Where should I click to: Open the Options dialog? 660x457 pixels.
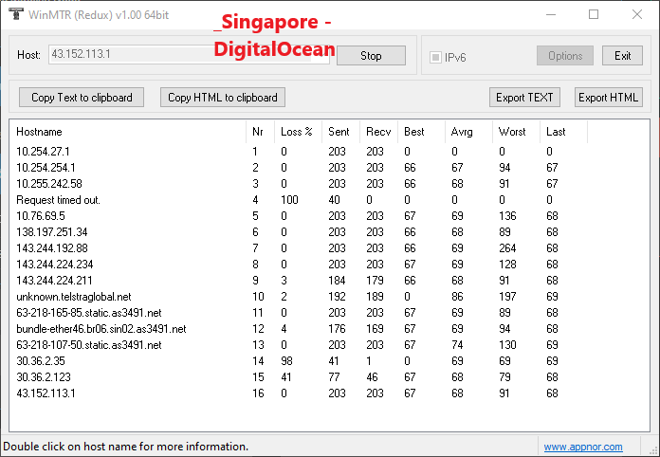point(565,56)
